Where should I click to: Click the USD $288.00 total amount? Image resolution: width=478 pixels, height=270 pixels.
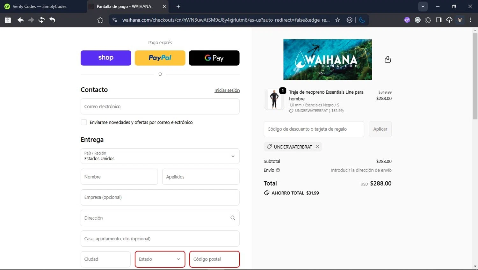[376, 183]
